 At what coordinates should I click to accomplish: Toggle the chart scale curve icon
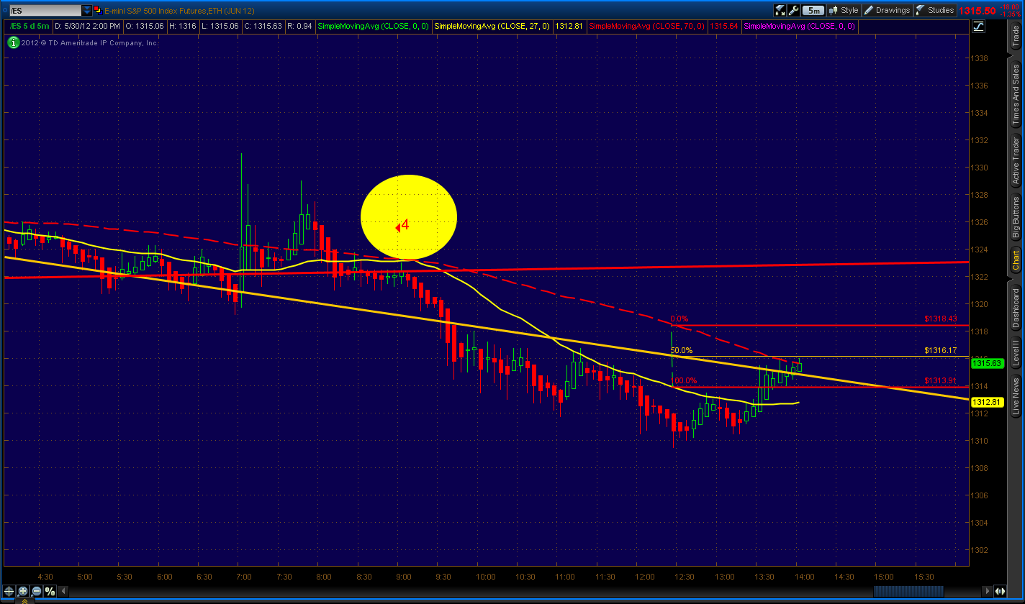coord(979,27)
